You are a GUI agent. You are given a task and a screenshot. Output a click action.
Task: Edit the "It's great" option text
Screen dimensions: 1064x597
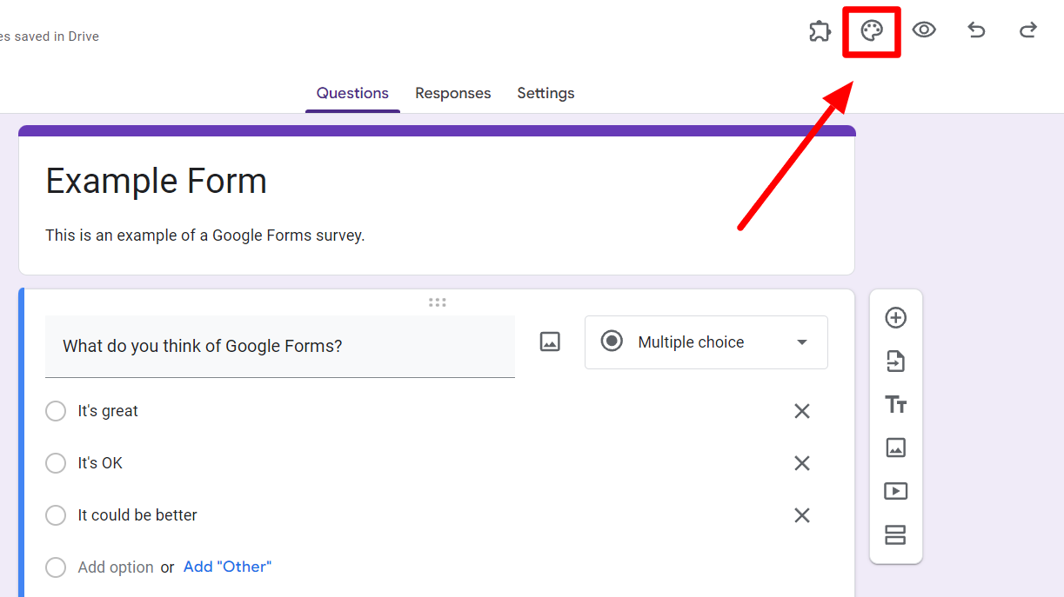coord(108,411)
